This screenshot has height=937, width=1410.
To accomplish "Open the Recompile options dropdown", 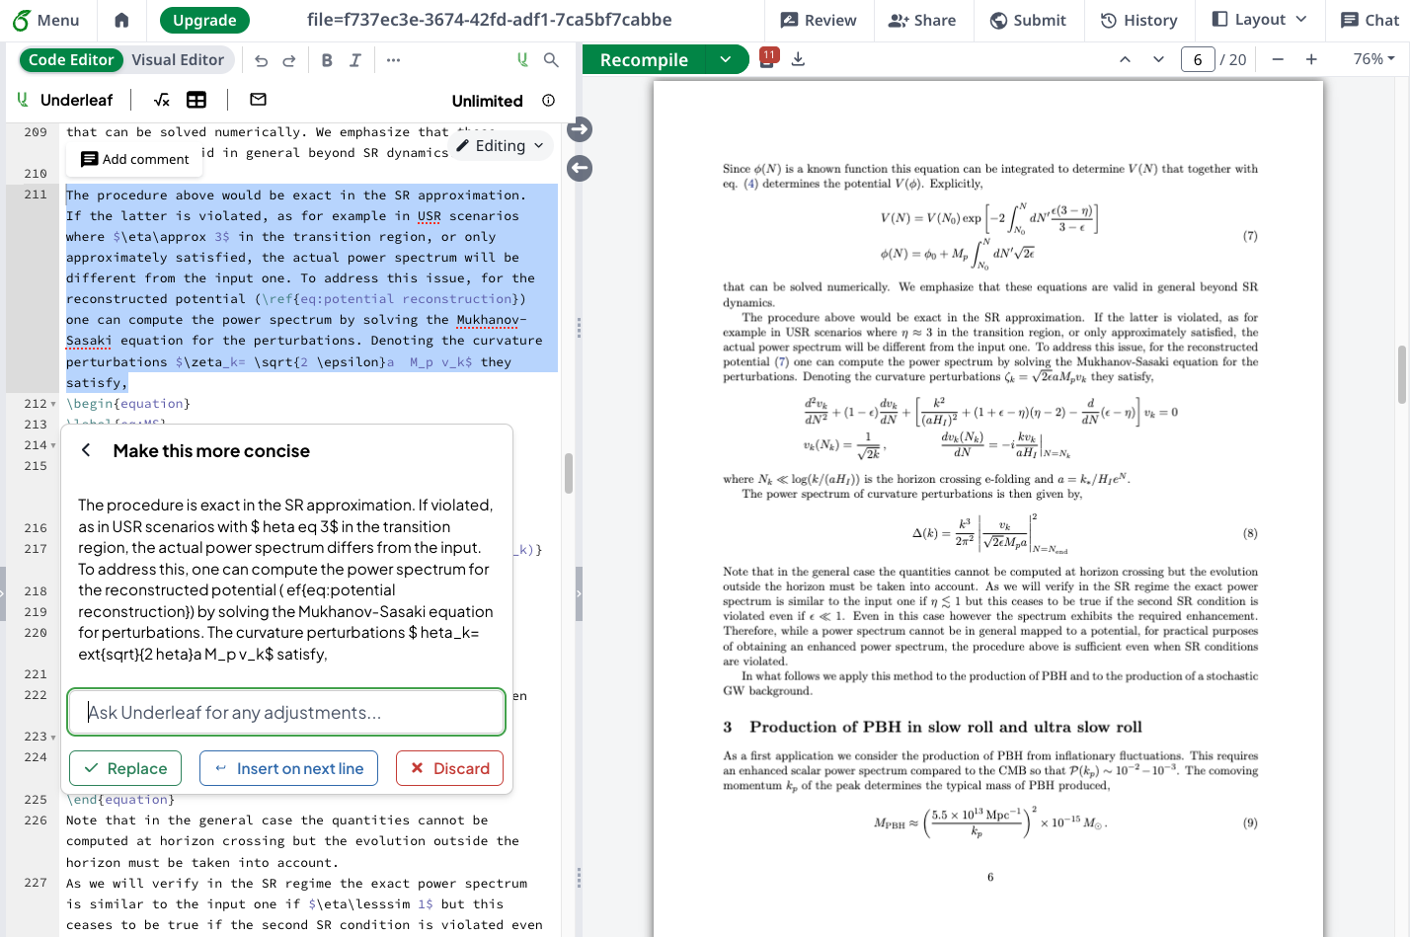I will point(726,60).
